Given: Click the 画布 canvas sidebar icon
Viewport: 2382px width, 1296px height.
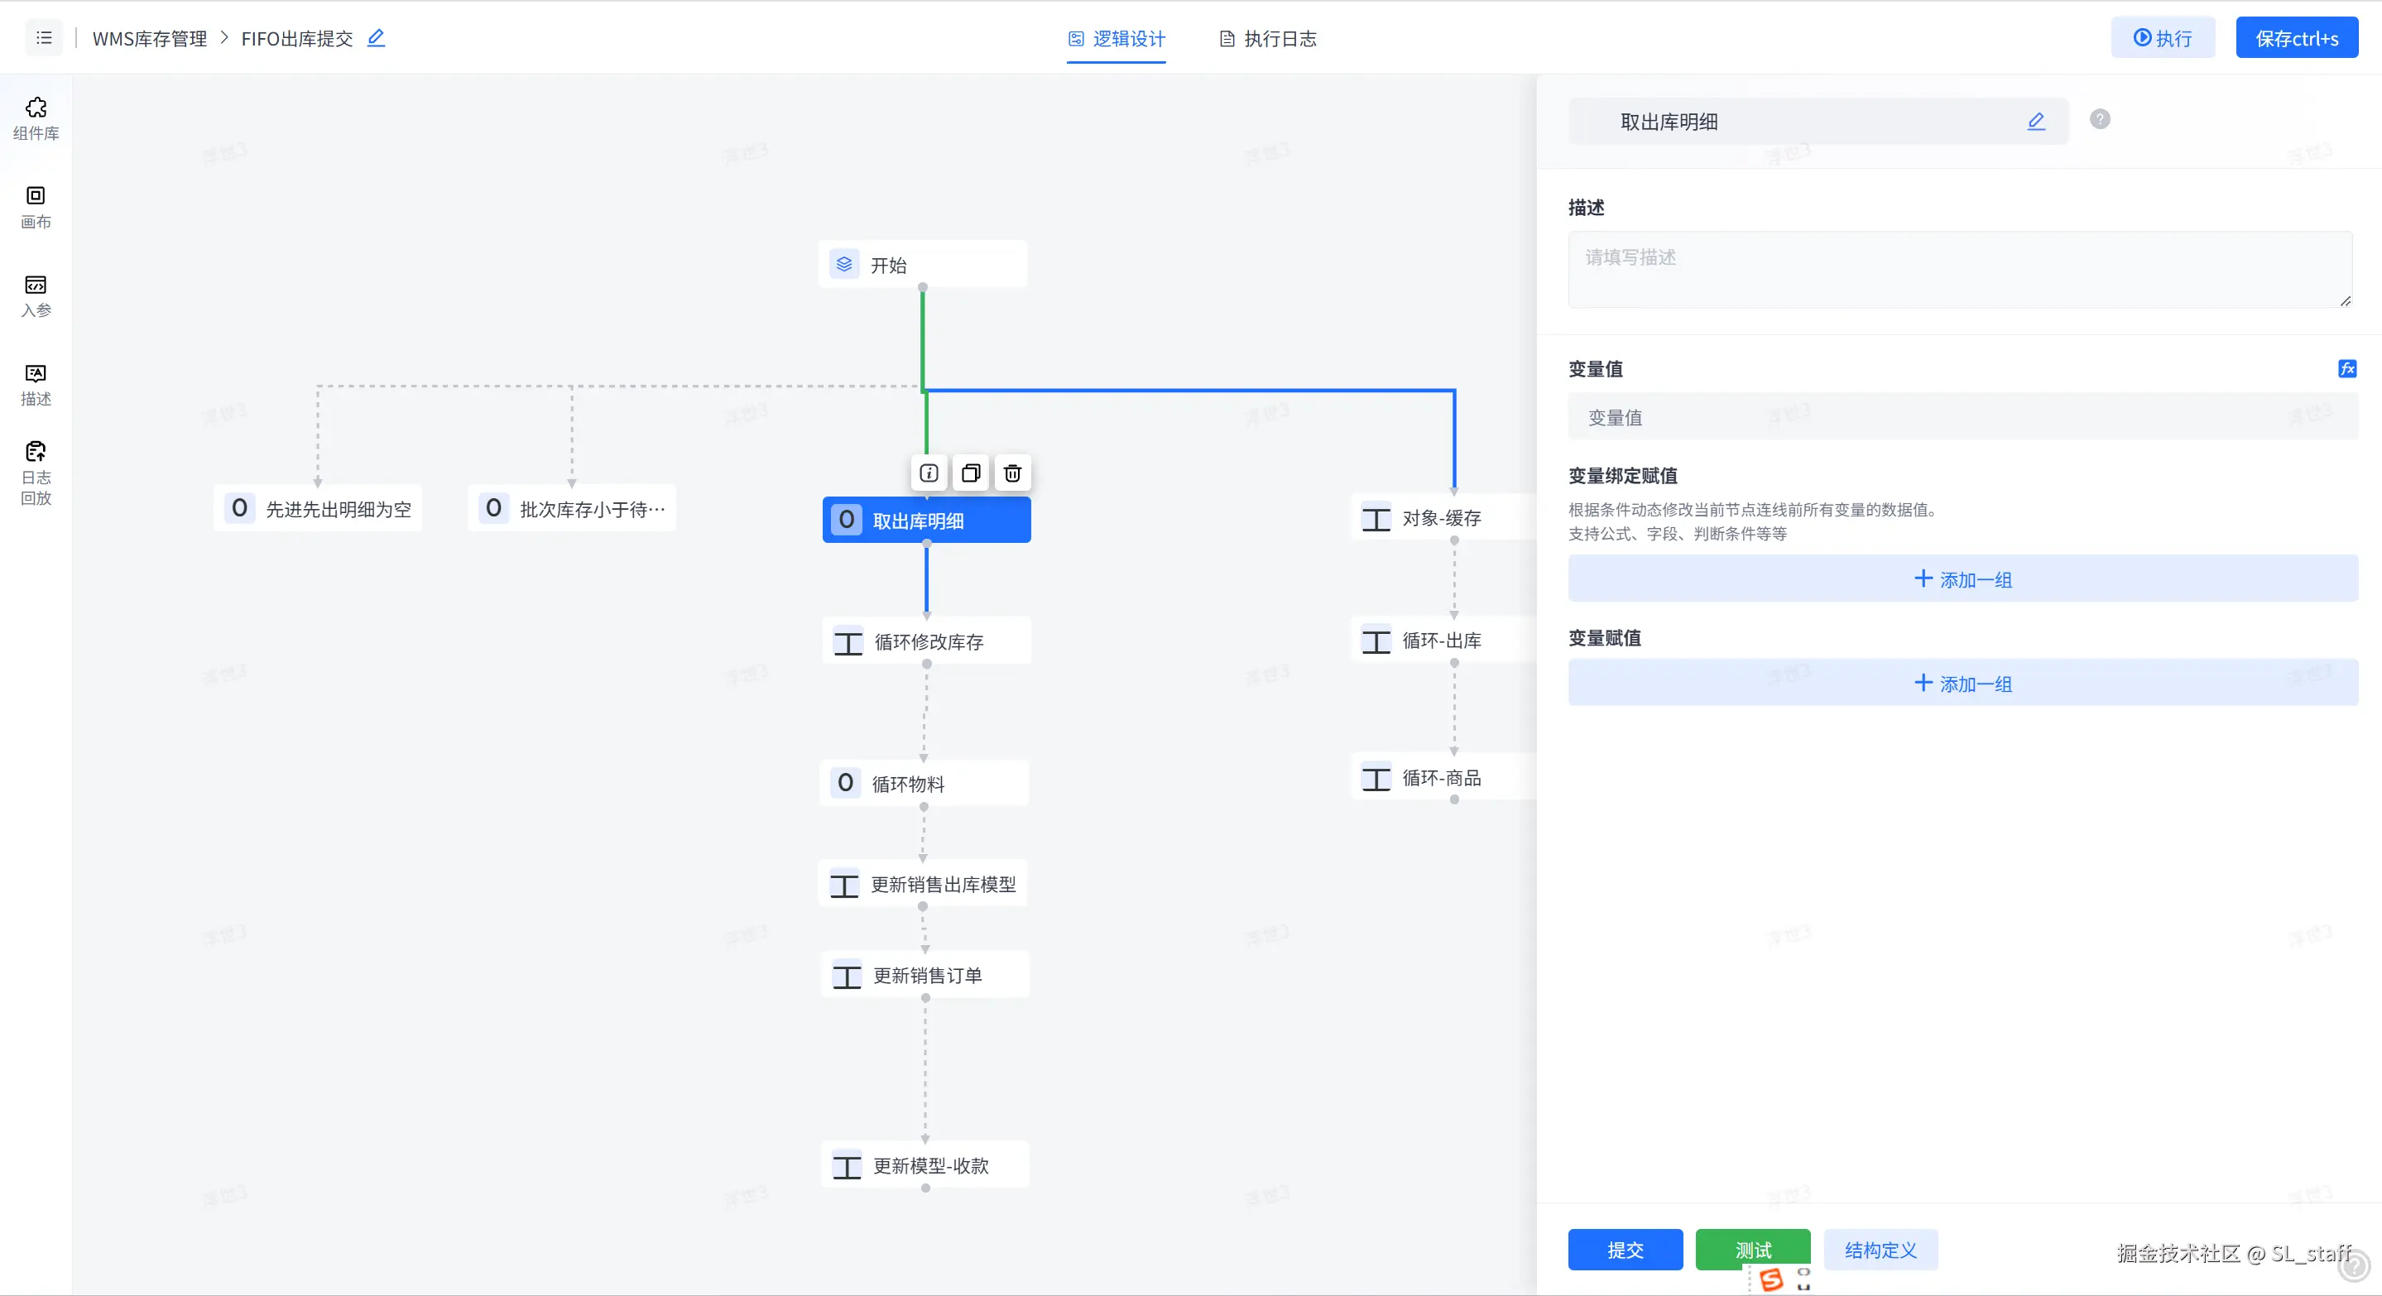Looking at the screenshot, I should point(36,206).
